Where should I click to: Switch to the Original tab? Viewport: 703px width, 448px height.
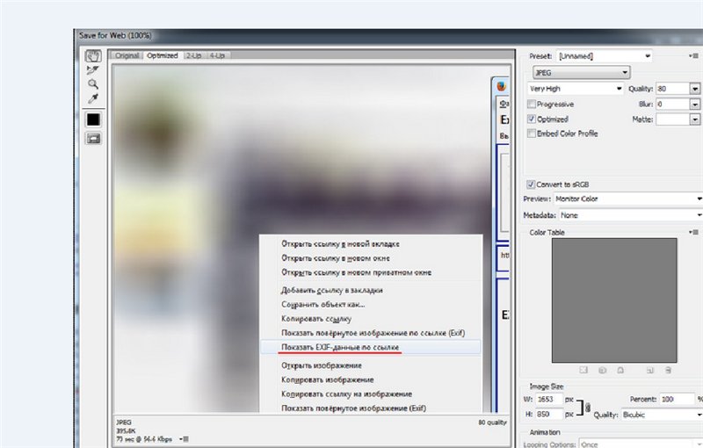click(127, 55)
